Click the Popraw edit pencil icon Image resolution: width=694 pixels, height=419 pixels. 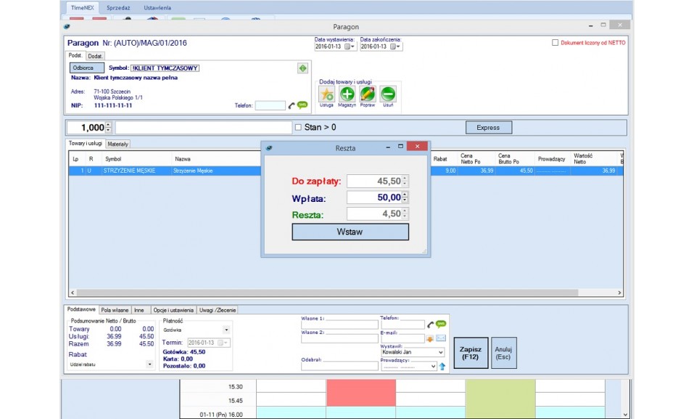coord(368,94)
